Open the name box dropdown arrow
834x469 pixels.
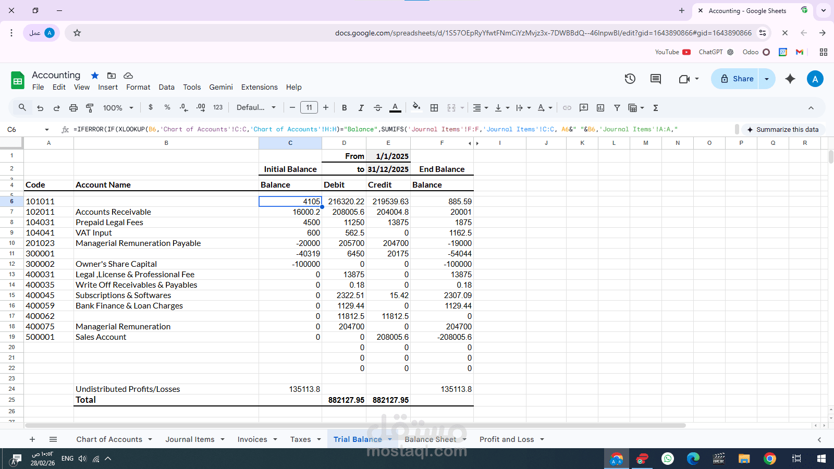[47, 129]
